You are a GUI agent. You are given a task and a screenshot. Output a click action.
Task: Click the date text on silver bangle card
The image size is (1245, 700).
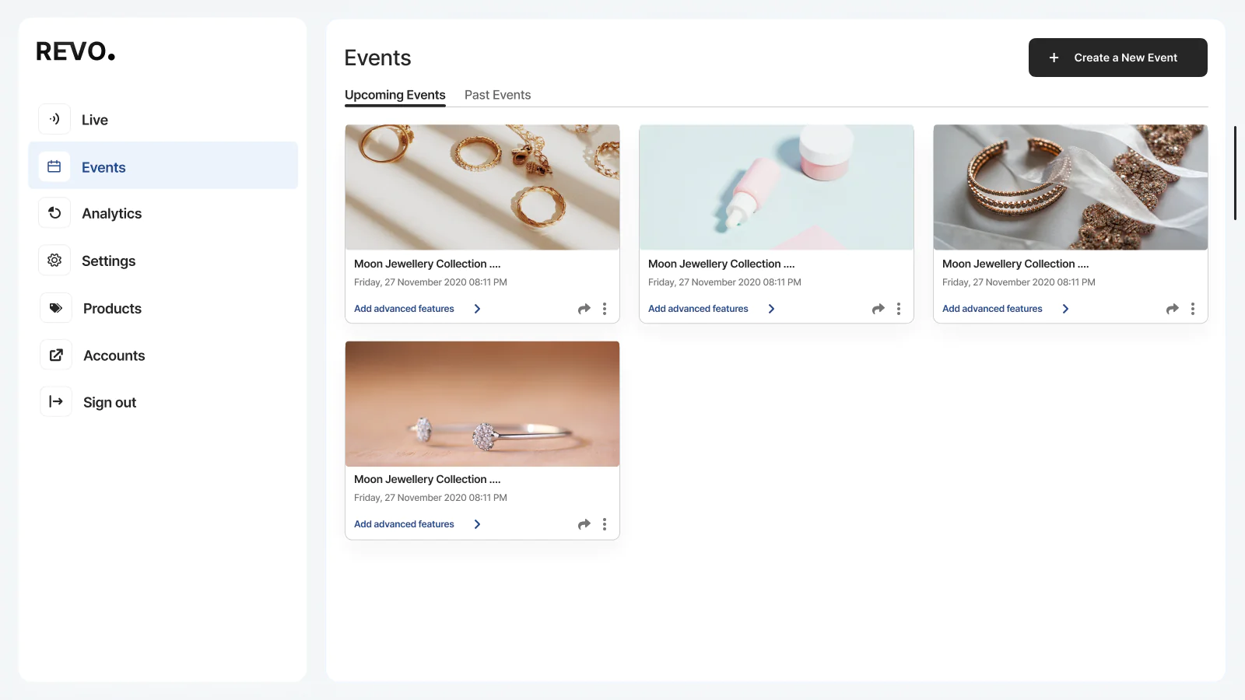click(x=430, y=498)
